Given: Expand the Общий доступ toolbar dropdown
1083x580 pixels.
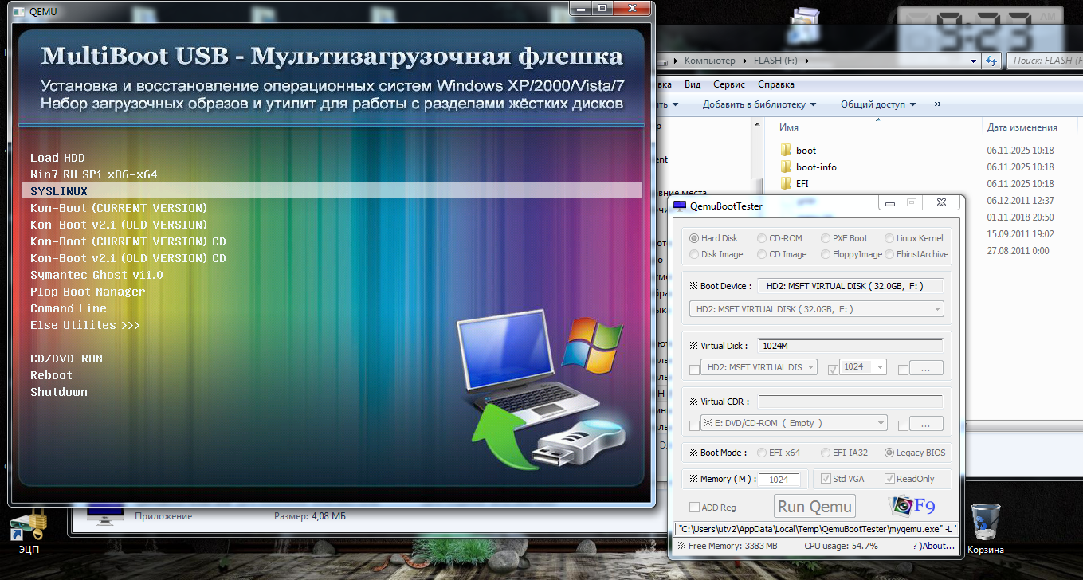Looking at the screenshot, I should pyautogui.click(x=878, y=104).
